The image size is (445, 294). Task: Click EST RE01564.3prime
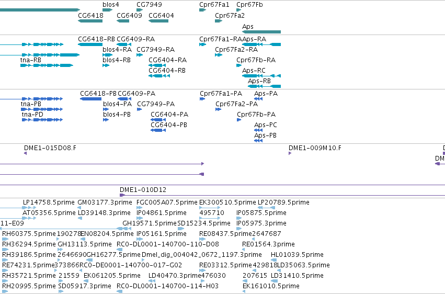[x=244, y=250]
